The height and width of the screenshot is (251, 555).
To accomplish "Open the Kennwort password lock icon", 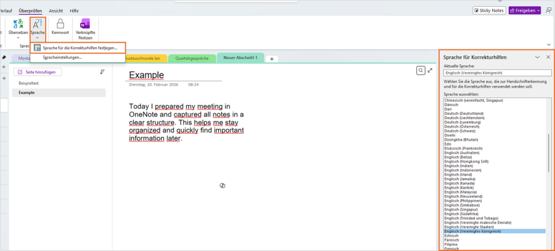I will coord(60,27).
